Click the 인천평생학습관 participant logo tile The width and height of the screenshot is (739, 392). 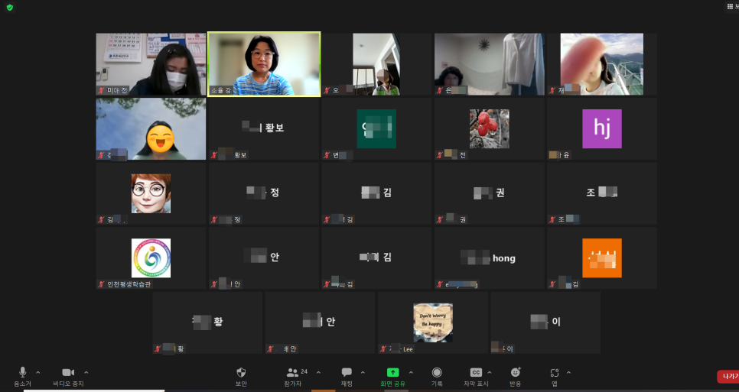coord(151,258)
